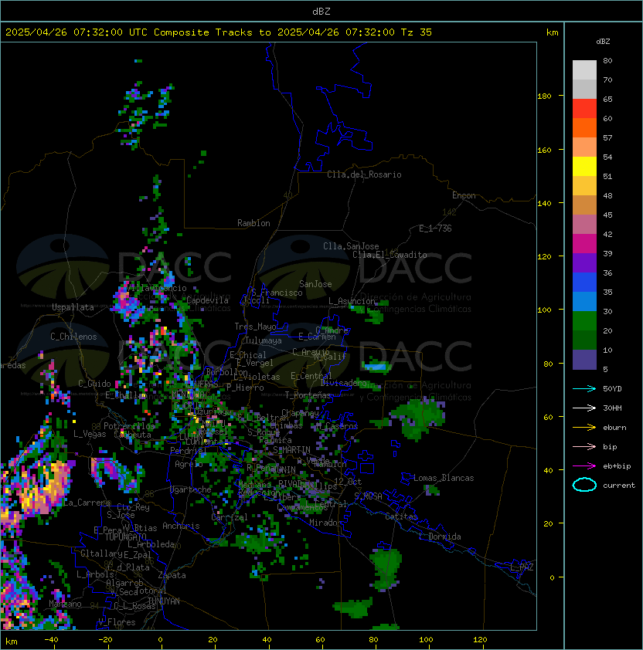Click the 'dBZ' heading above the color scale
The height and width of the screenshot is (650, 643).
pyautogui.click(x=603, y=42)
